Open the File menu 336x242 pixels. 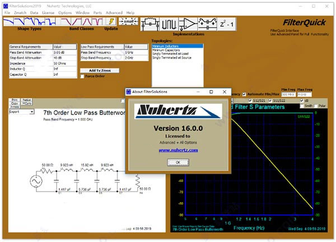[x=7, y=13]
